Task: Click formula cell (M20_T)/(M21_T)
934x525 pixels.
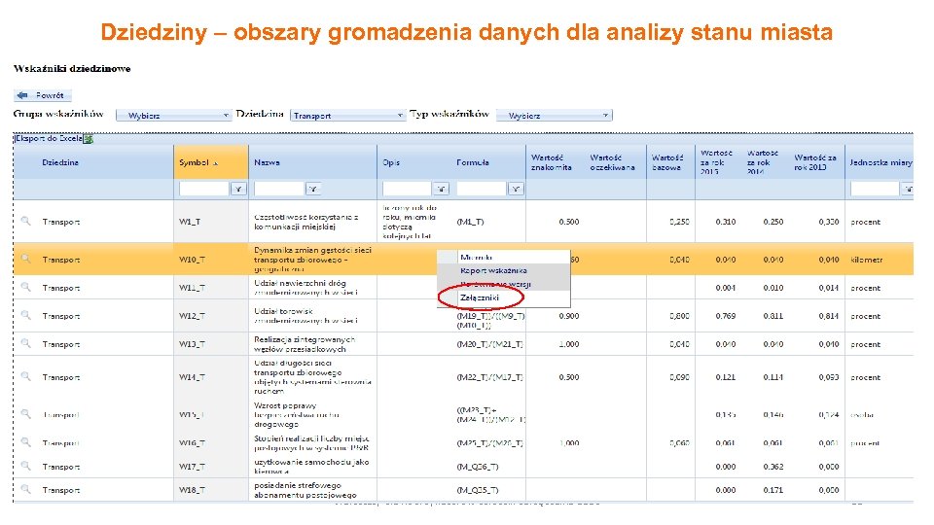Action: tap(489, 344)
